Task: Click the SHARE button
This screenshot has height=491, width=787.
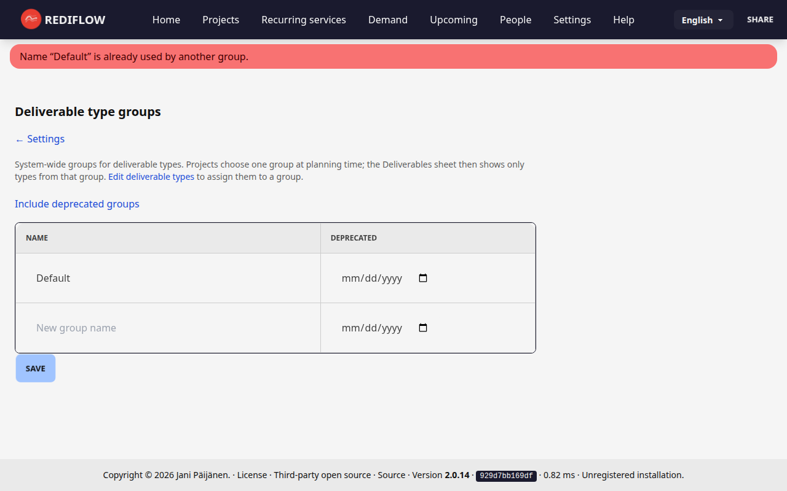Action: 760,19
